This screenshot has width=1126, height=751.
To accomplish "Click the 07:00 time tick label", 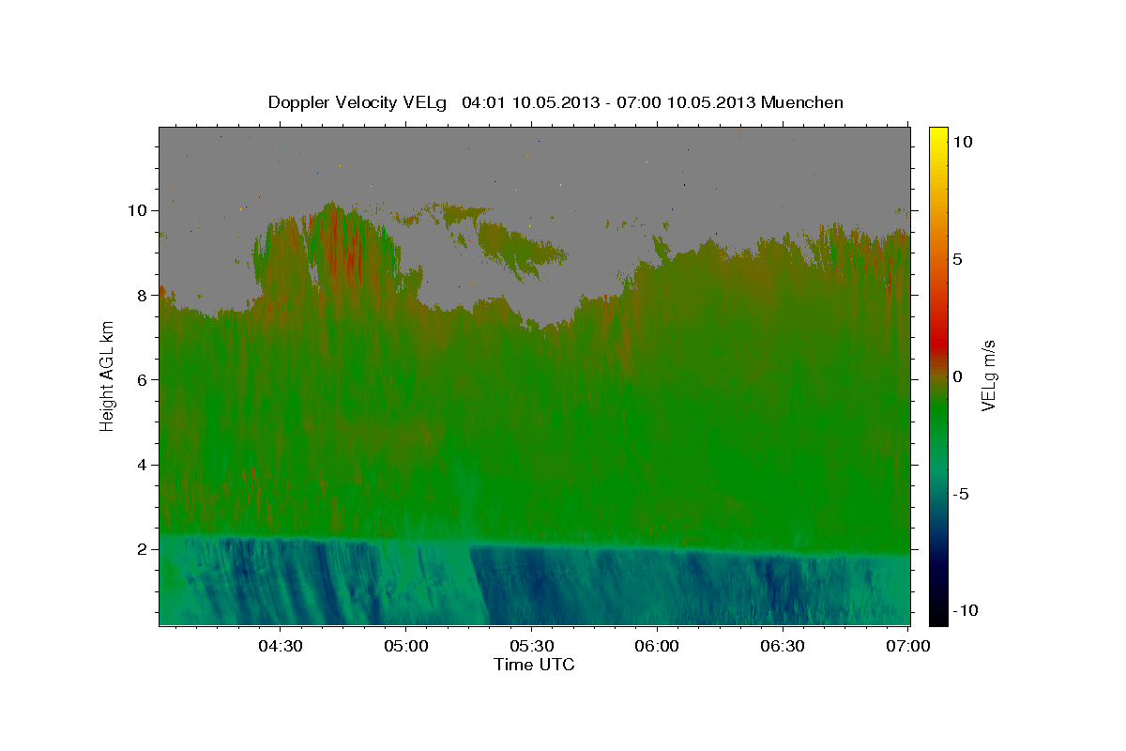I will (x=908, y=646).
